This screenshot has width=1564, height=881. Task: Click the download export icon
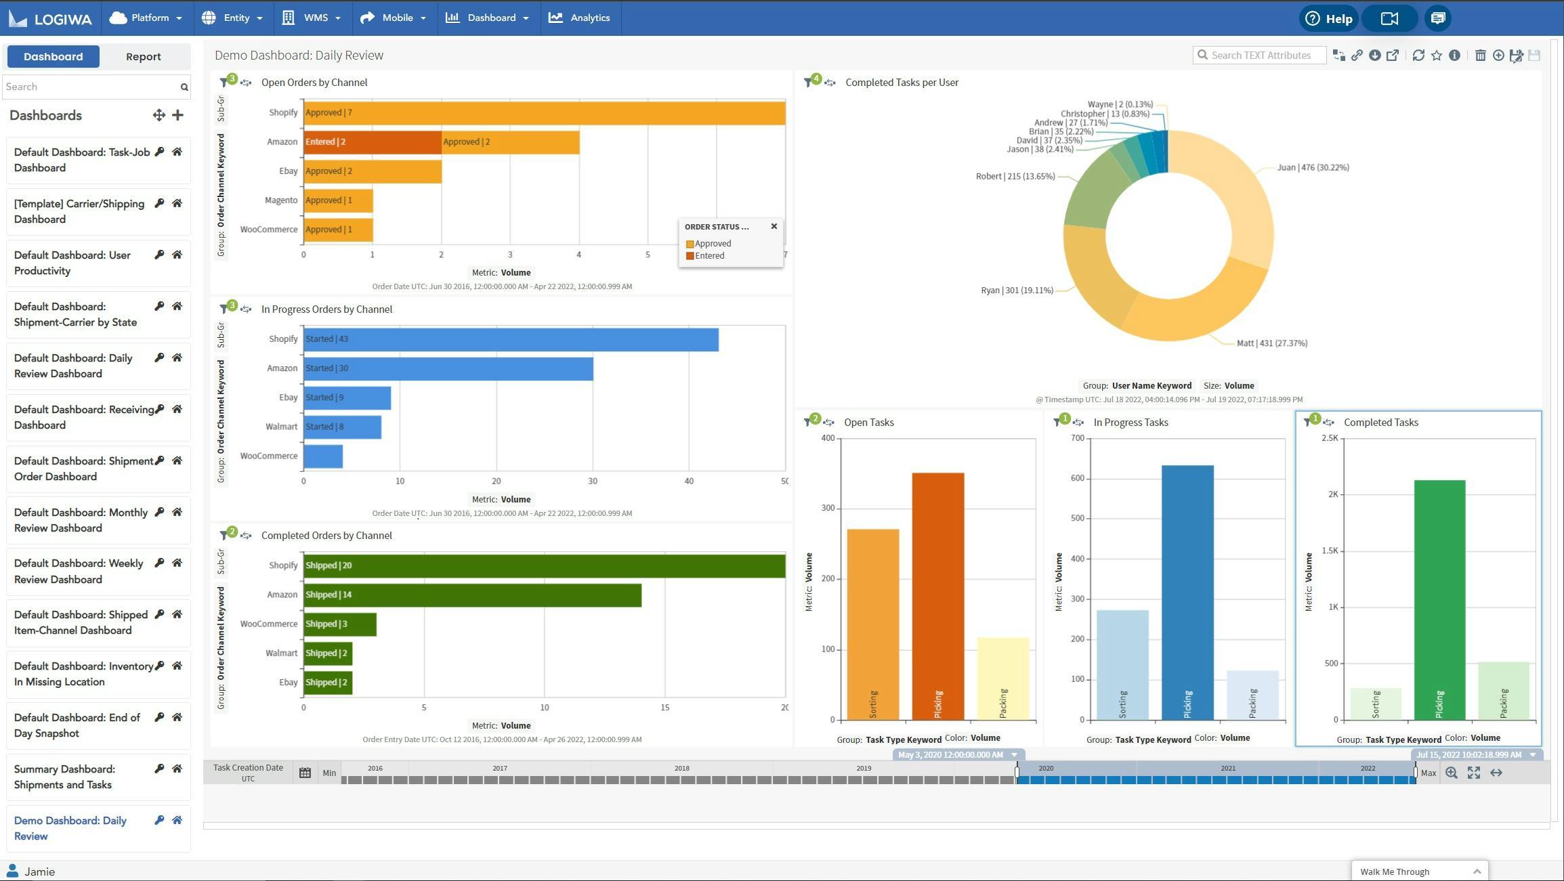(1374, 56)
